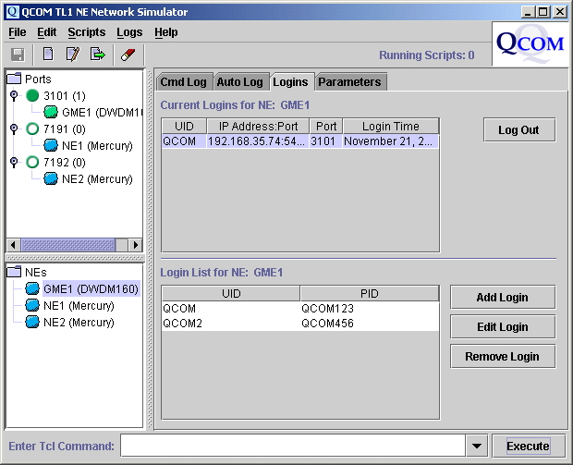This screenshot has height=465, width=573.
Task: Click the New document toolbar icon
Action: click(48, 55)
